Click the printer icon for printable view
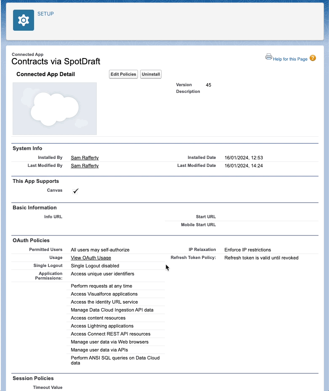The image size is (329, 391). click(x=268, y=57)
